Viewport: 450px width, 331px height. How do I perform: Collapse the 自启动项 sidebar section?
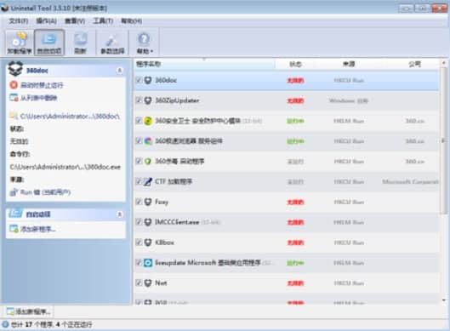click(x=120, y=214)
